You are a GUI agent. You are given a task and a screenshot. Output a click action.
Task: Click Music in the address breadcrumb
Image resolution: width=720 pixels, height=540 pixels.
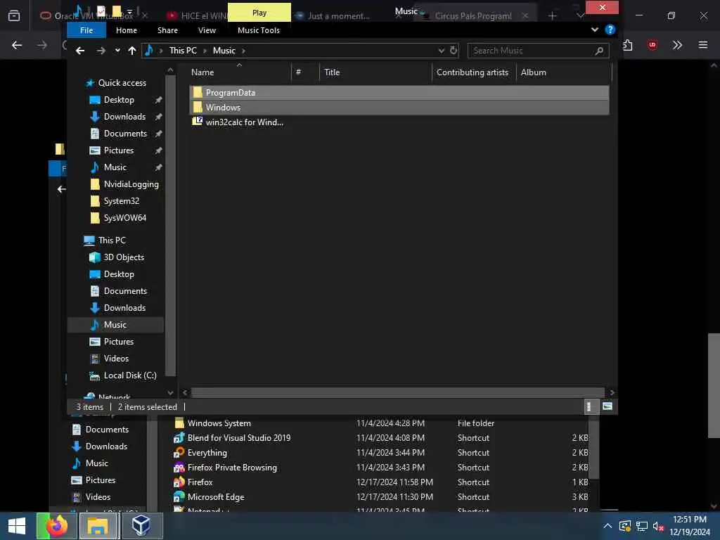(x=224, y=51)
